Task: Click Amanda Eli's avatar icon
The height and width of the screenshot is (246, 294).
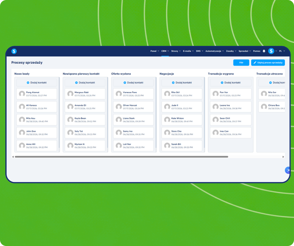Action: pyautogui.click(x=70, y=107)
